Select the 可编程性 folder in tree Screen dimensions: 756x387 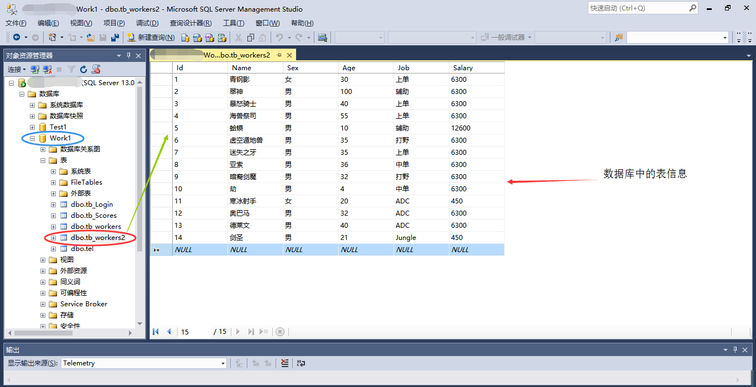pyautogui.click(x=74, y=293)
